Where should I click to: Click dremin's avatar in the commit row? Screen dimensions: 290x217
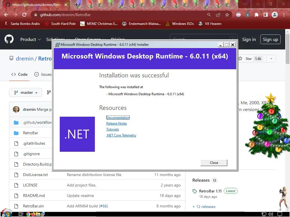(x=16, y=109)
